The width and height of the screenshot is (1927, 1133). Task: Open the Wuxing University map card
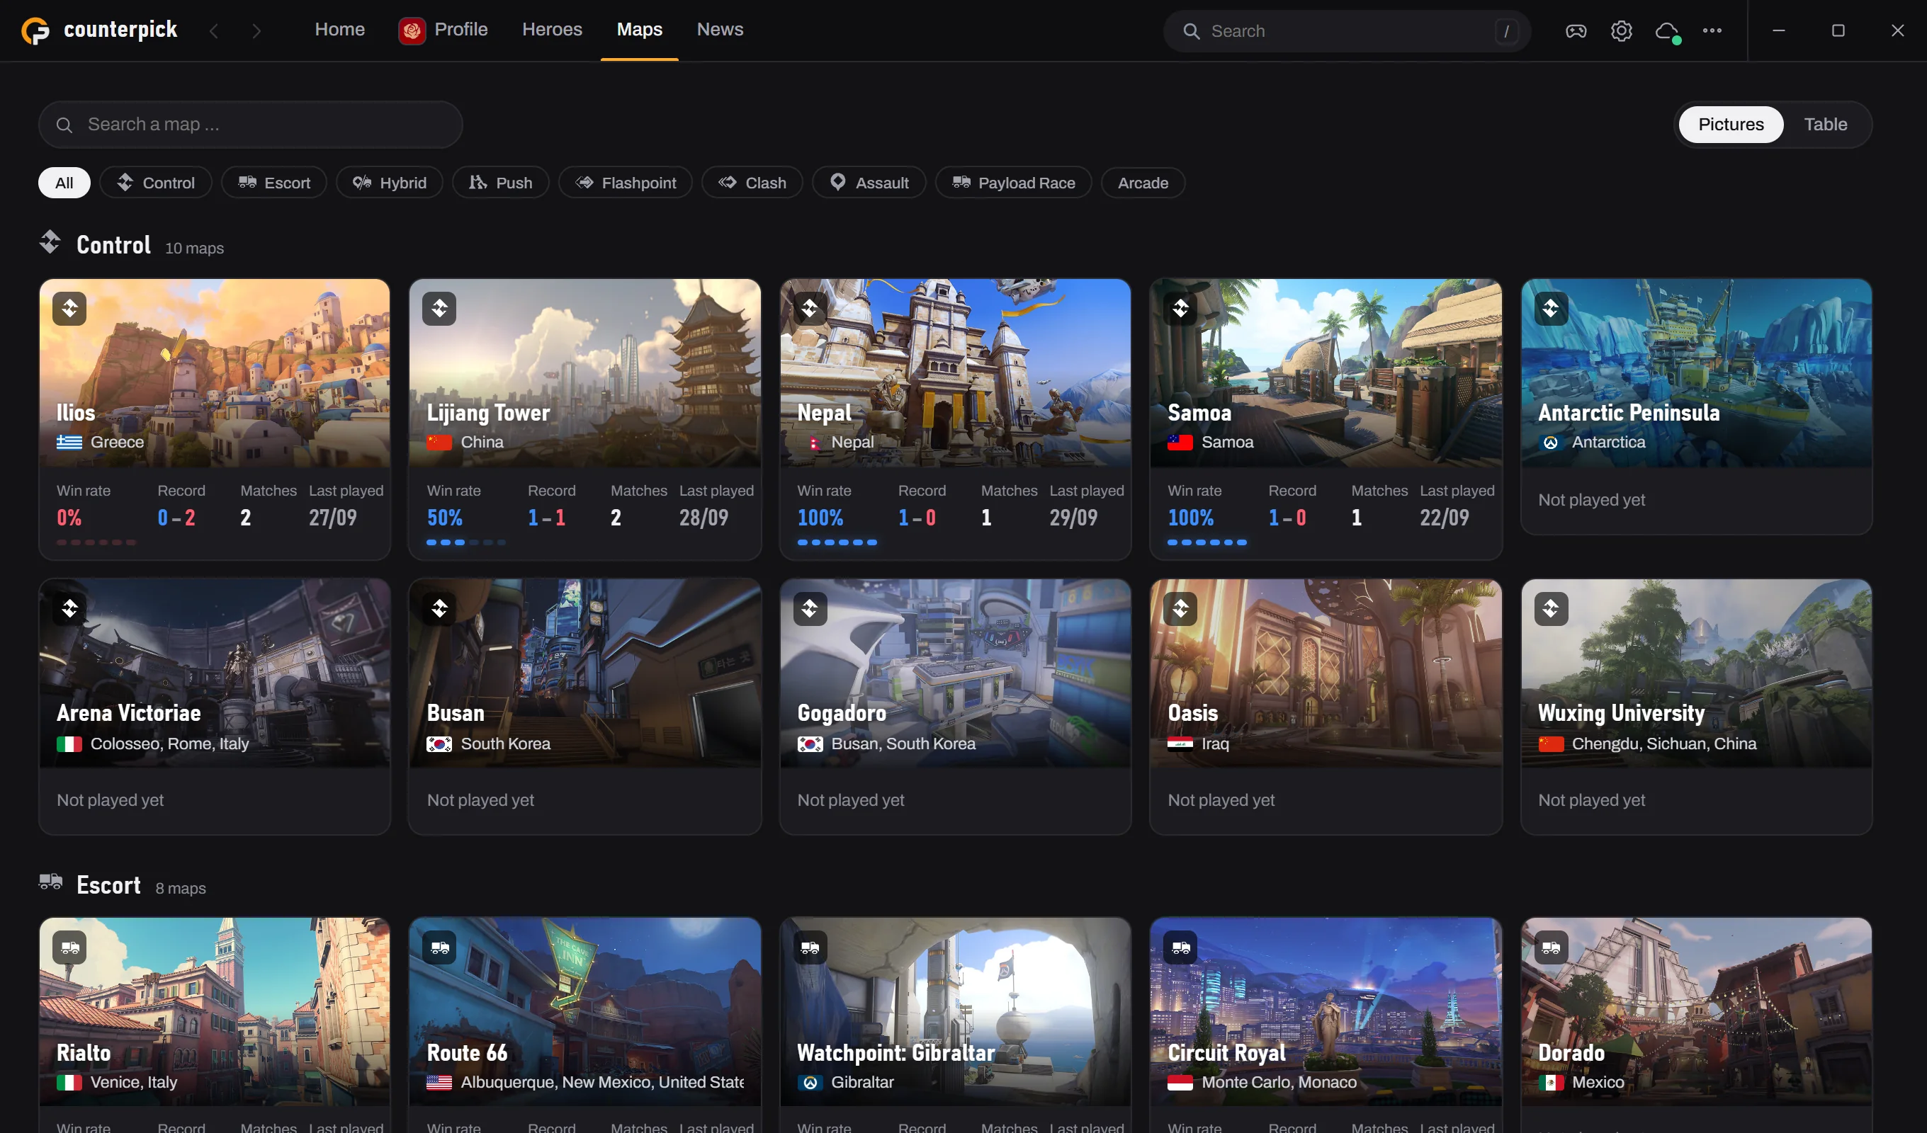[x=1696, y=707]
